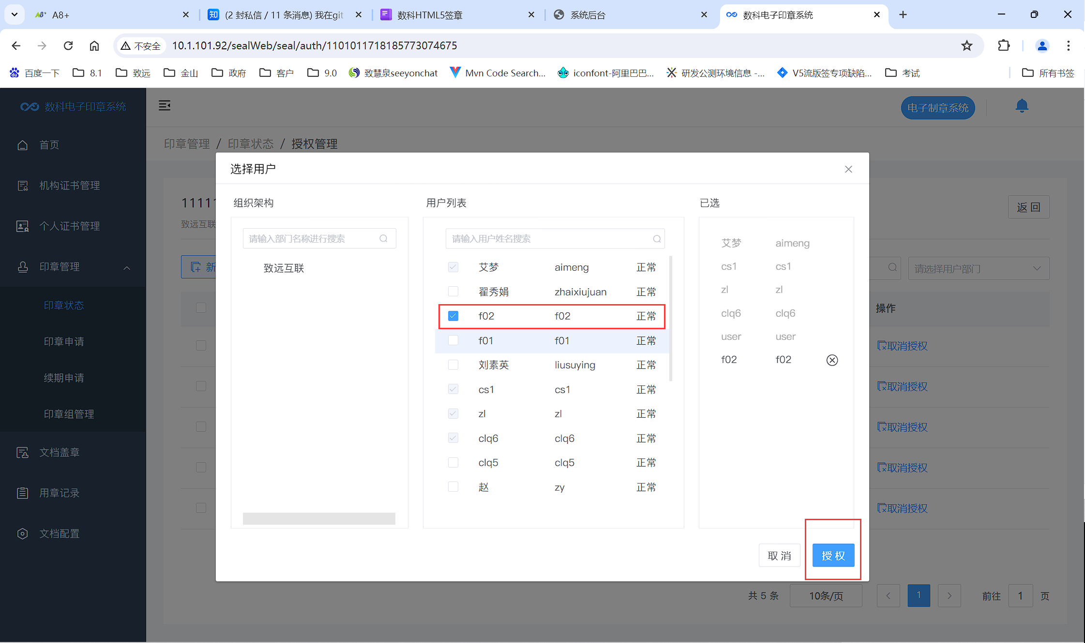The width and height of the screenshot is (1085, 643).
Task: Click the department search magnifier icon
Action: click(383, 239)
